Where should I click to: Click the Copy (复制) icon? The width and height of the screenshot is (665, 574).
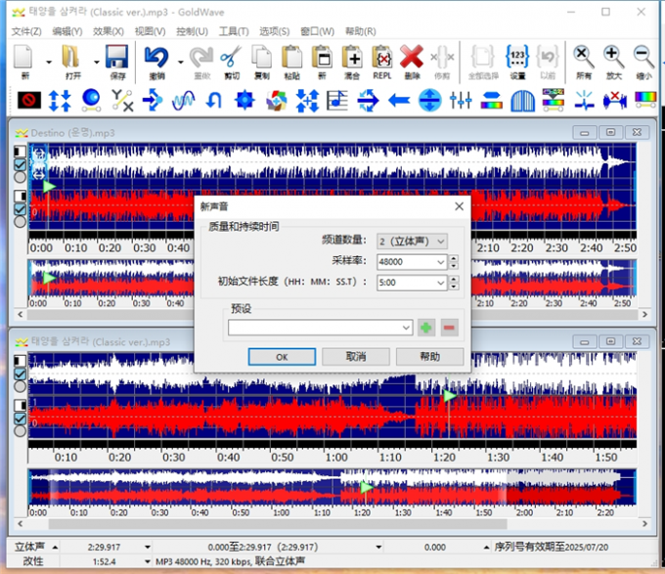tap(262, 58)
